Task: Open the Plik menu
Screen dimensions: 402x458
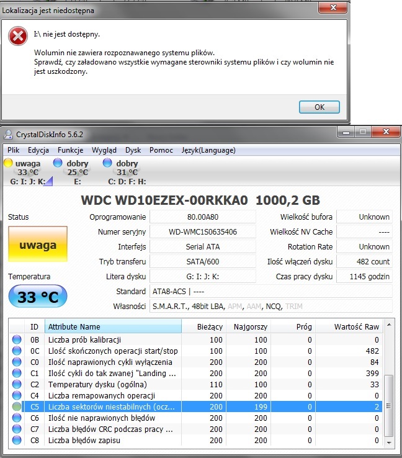Action: tap(14, 150)
